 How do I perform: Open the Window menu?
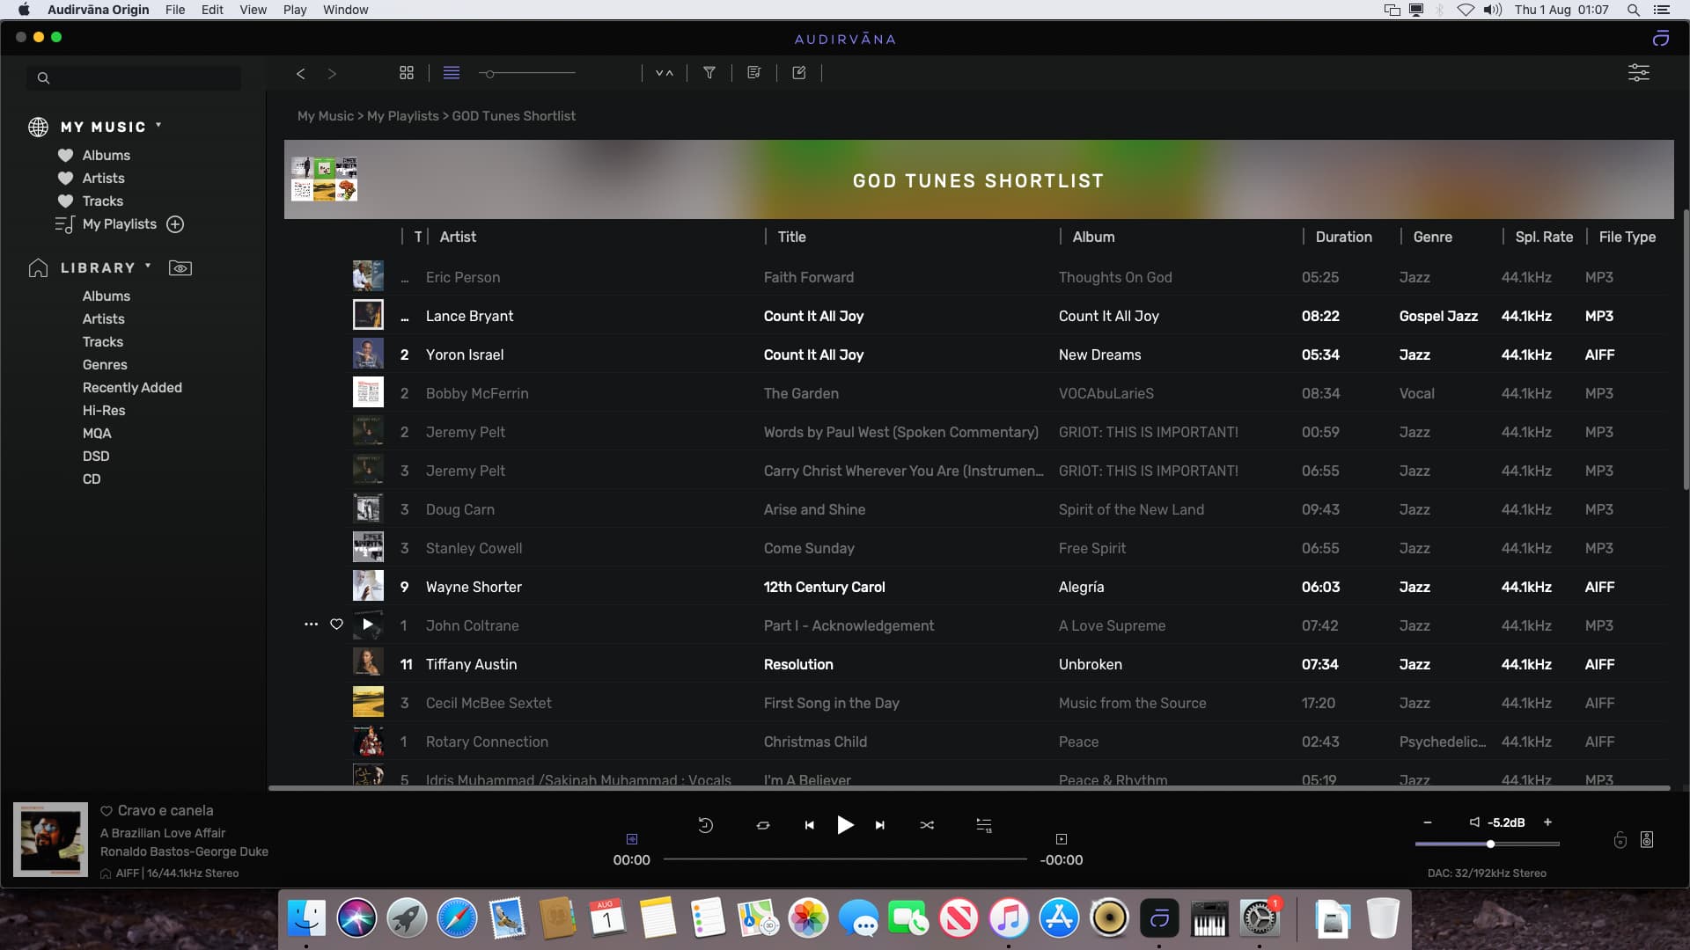coord(345,10)
